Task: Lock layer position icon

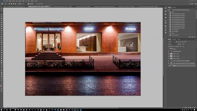Action: pyautogui.click(x=175, y=47)
